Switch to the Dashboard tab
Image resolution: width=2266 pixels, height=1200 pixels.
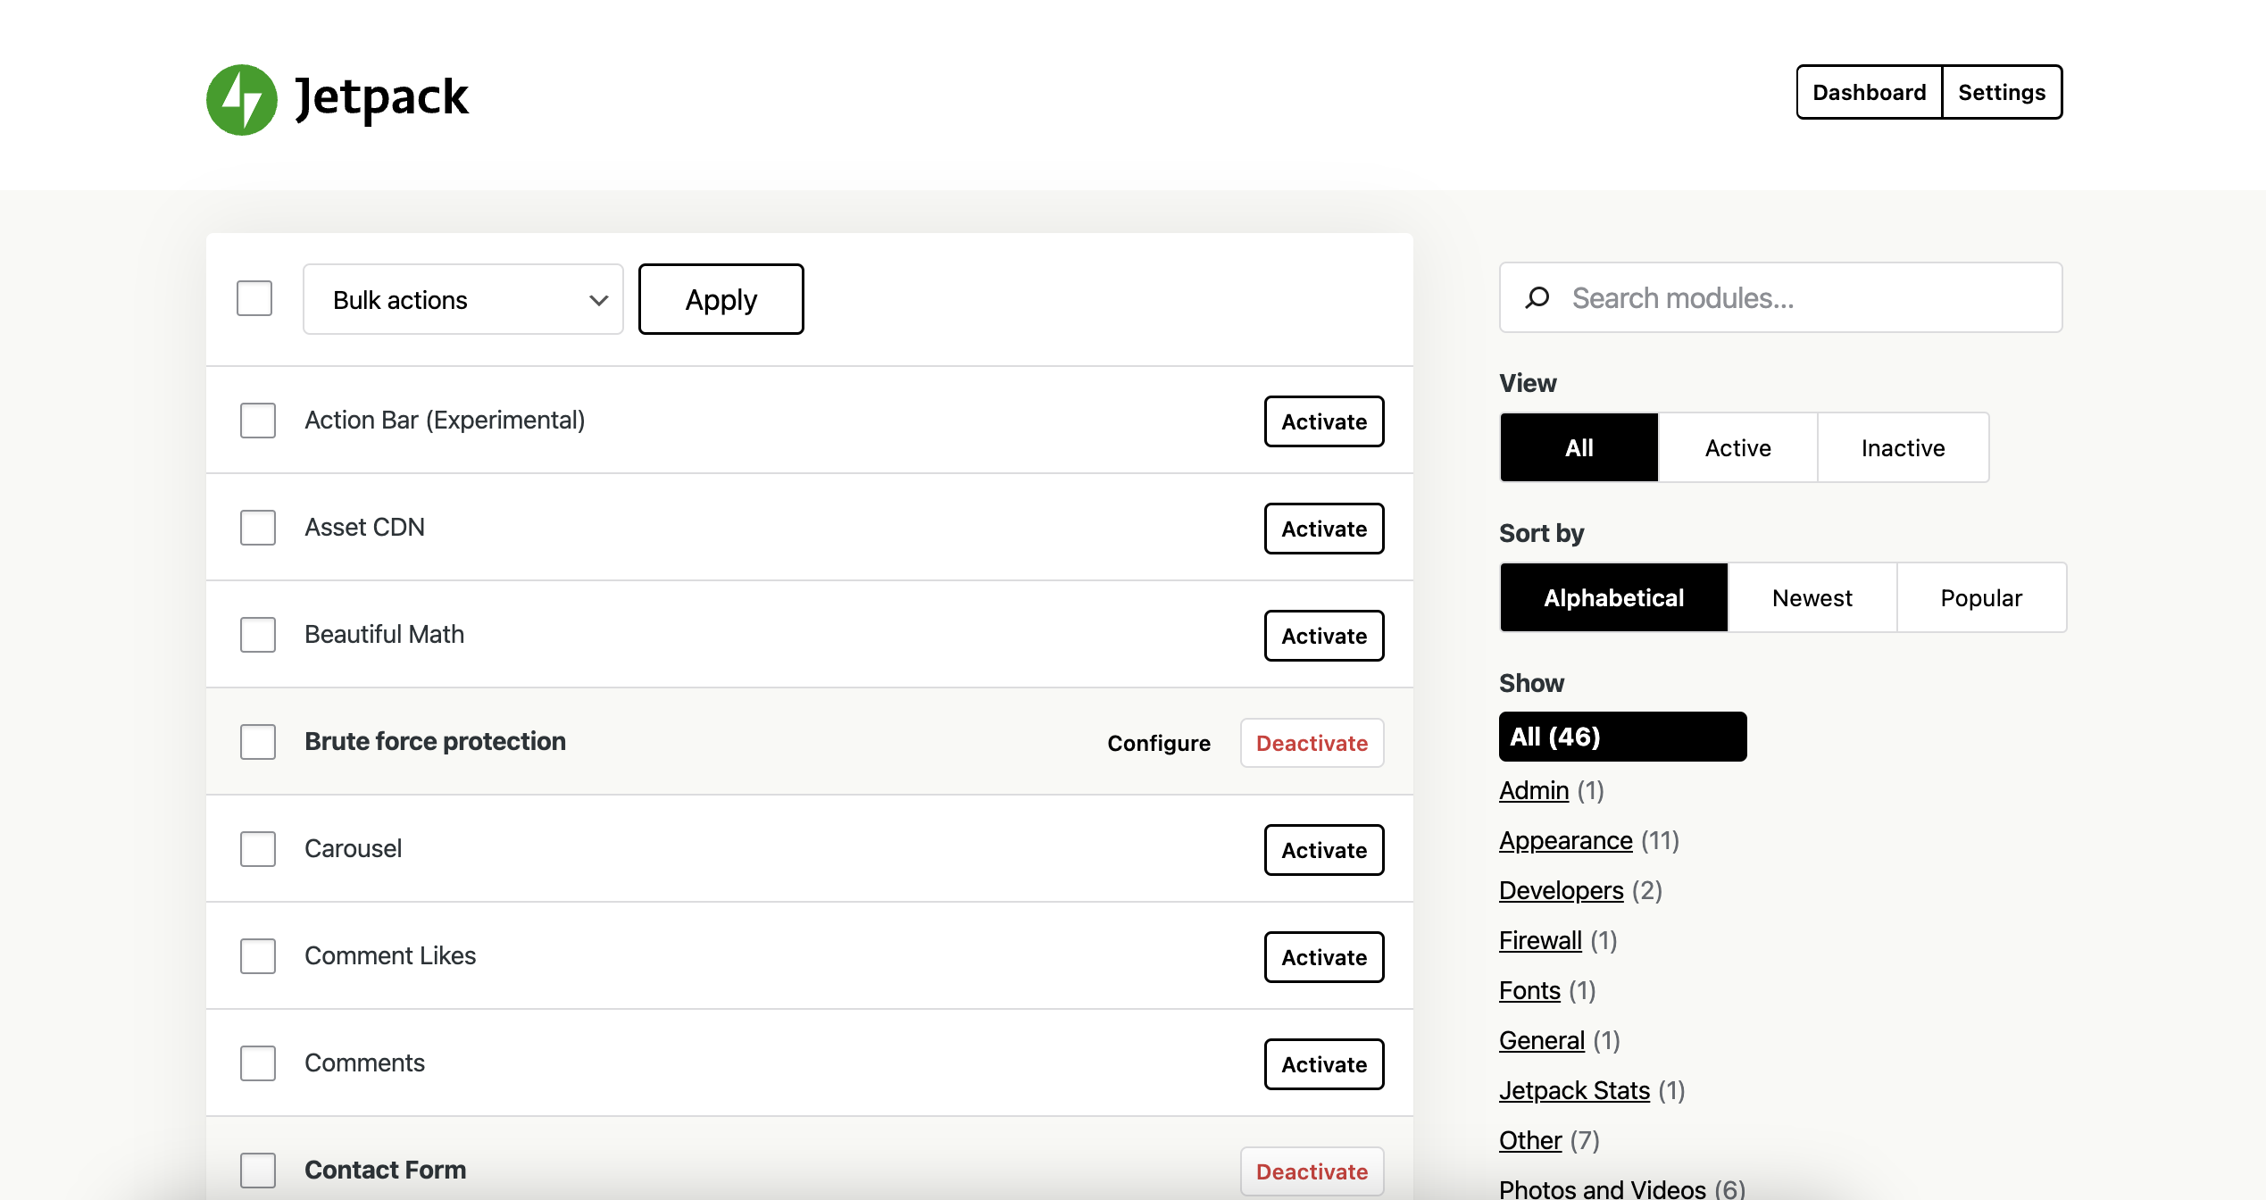tap(1869, 91)
